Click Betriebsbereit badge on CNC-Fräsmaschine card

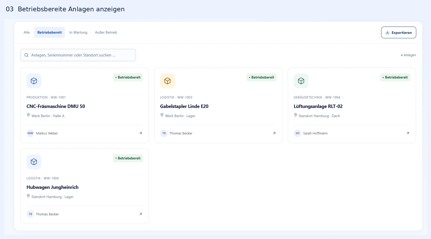click(x=128, y=77)
